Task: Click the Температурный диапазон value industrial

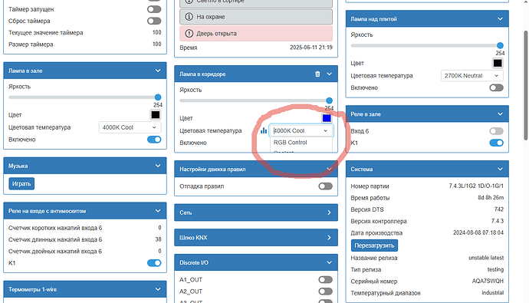Action: [492, 292]
